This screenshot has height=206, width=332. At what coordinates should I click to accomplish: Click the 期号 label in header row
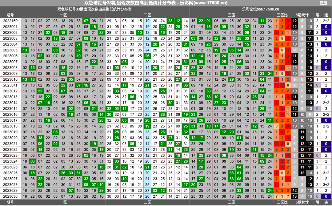10,15
